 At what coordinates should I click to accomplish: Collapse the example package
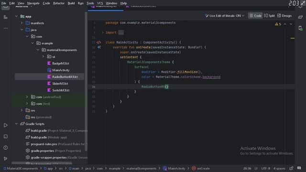(x=33, y=43)
